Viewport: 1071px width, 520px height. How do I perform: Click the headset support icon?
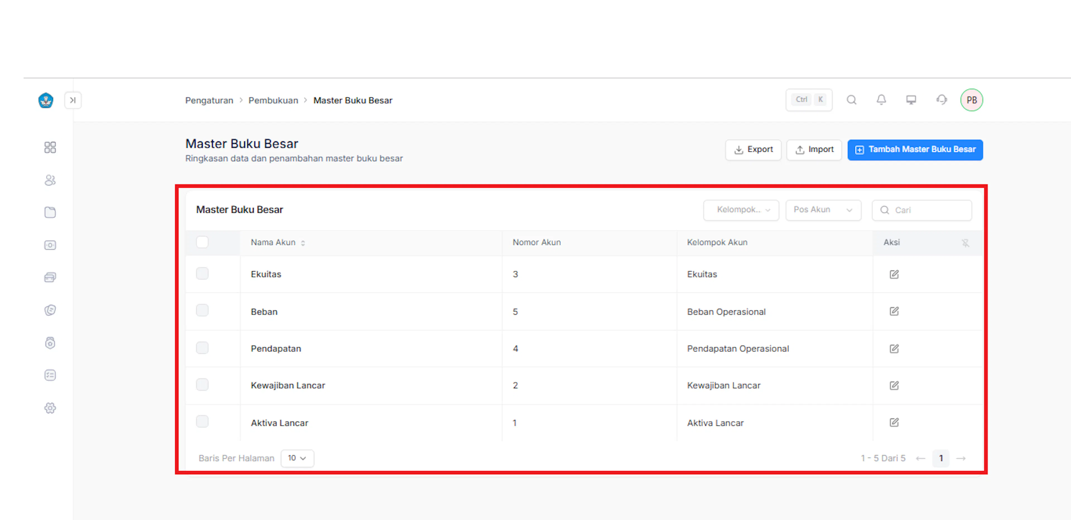point(942,100)
